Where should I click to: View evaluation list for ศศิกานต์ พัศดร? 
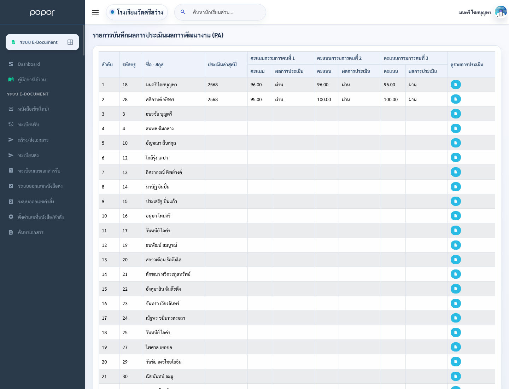(x=456, y=99)
